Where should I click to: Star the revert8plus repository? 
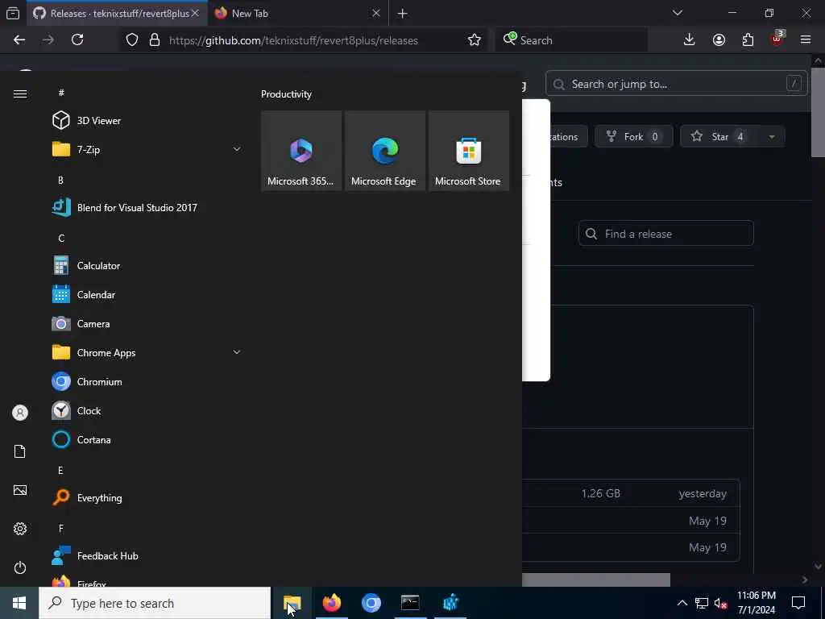pos(719,137)
